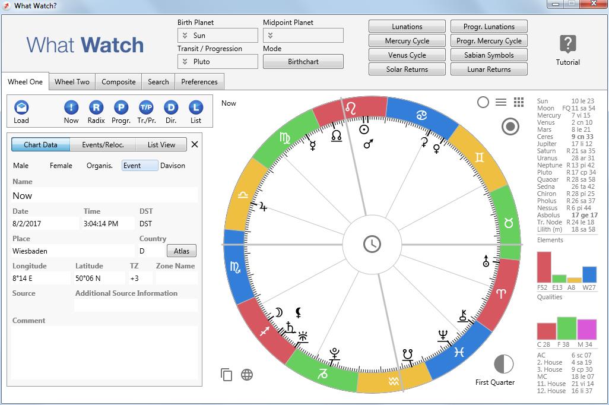Viewport: 609px width, 405px height.
Task: Open the Search tab
Action: pos(158,81)
